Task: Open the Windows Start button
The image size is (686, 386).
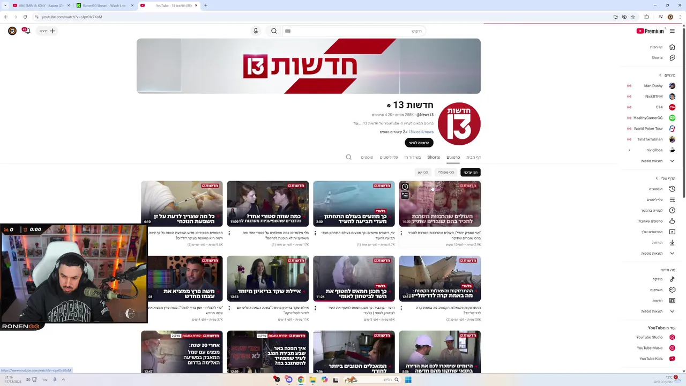Action: [x=408, y=380]
